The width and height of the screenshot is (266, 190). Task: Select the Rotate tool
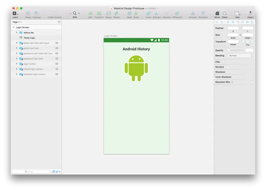tap(108, 13)
